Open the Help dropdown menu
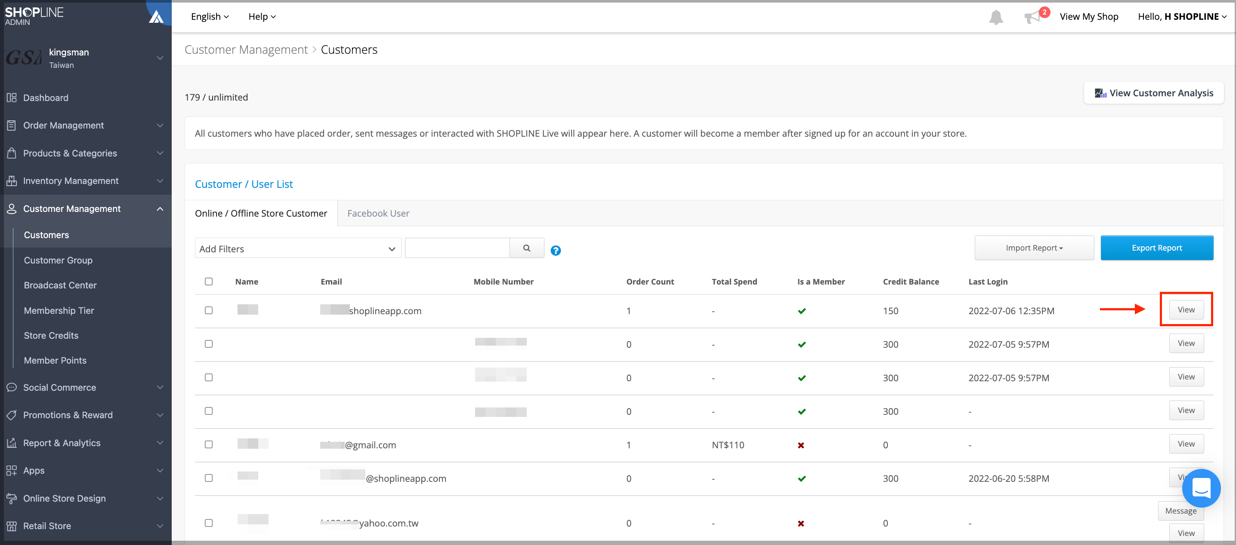 pos(262,17)
